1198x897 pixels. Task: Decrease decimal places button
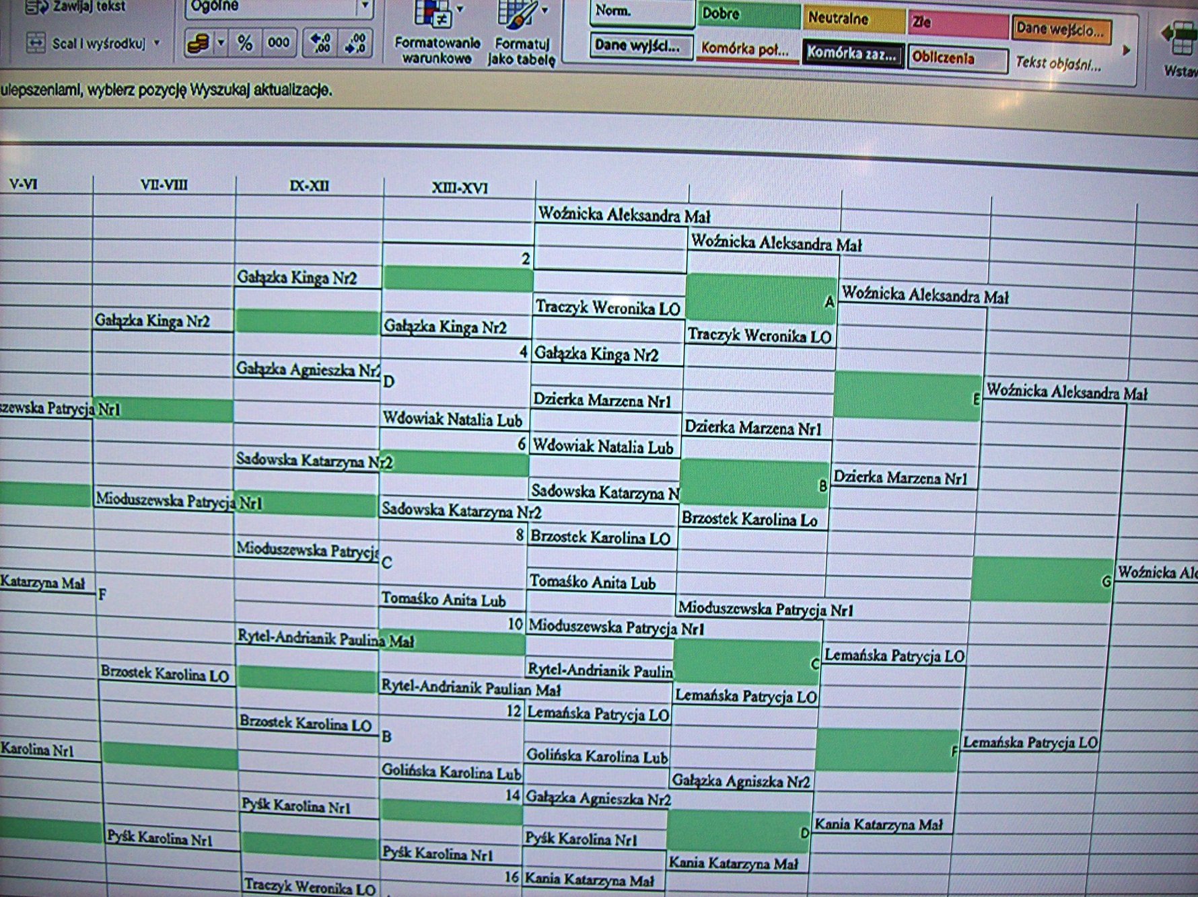[x=355, y=44]
